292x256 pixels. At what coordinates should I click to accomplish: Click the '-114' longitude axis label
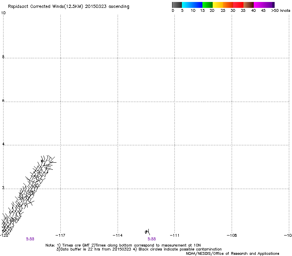(x=118, y=236)
